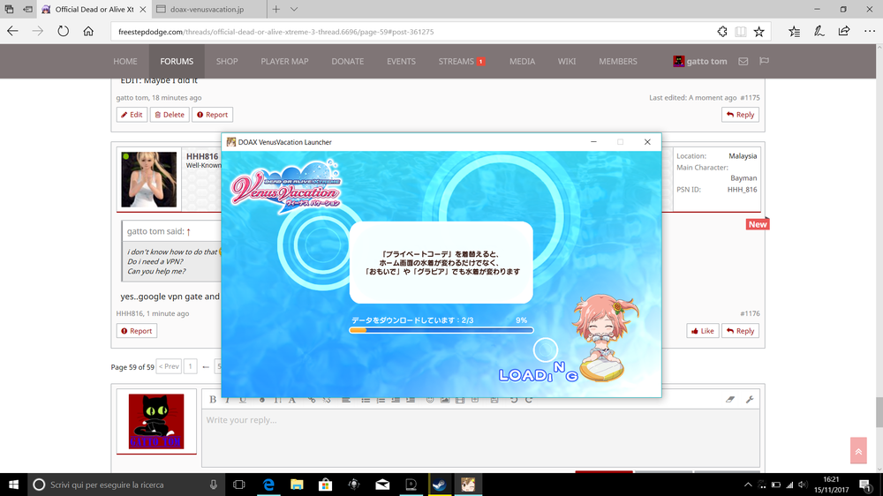Report post #1175
Image resolution: width=883 pixels, height=496 pixels.
tap(212, 114)
